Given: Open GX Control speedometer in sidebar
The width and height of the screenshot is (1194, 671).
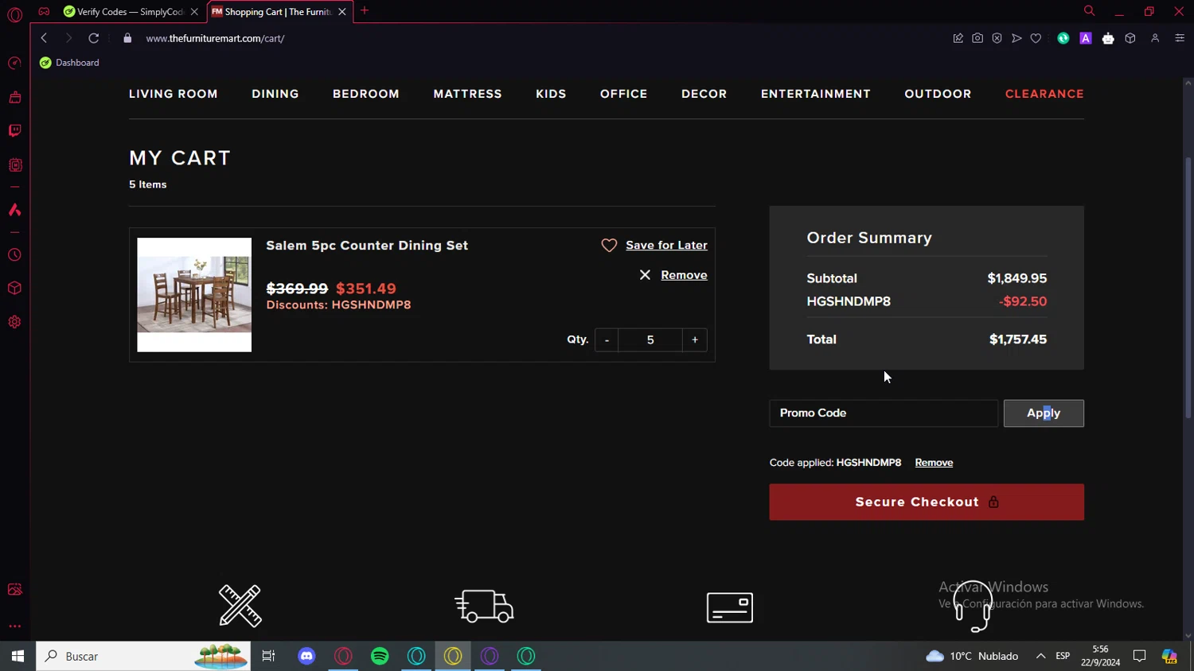Looking at the screenshot, I should (14, 63).
